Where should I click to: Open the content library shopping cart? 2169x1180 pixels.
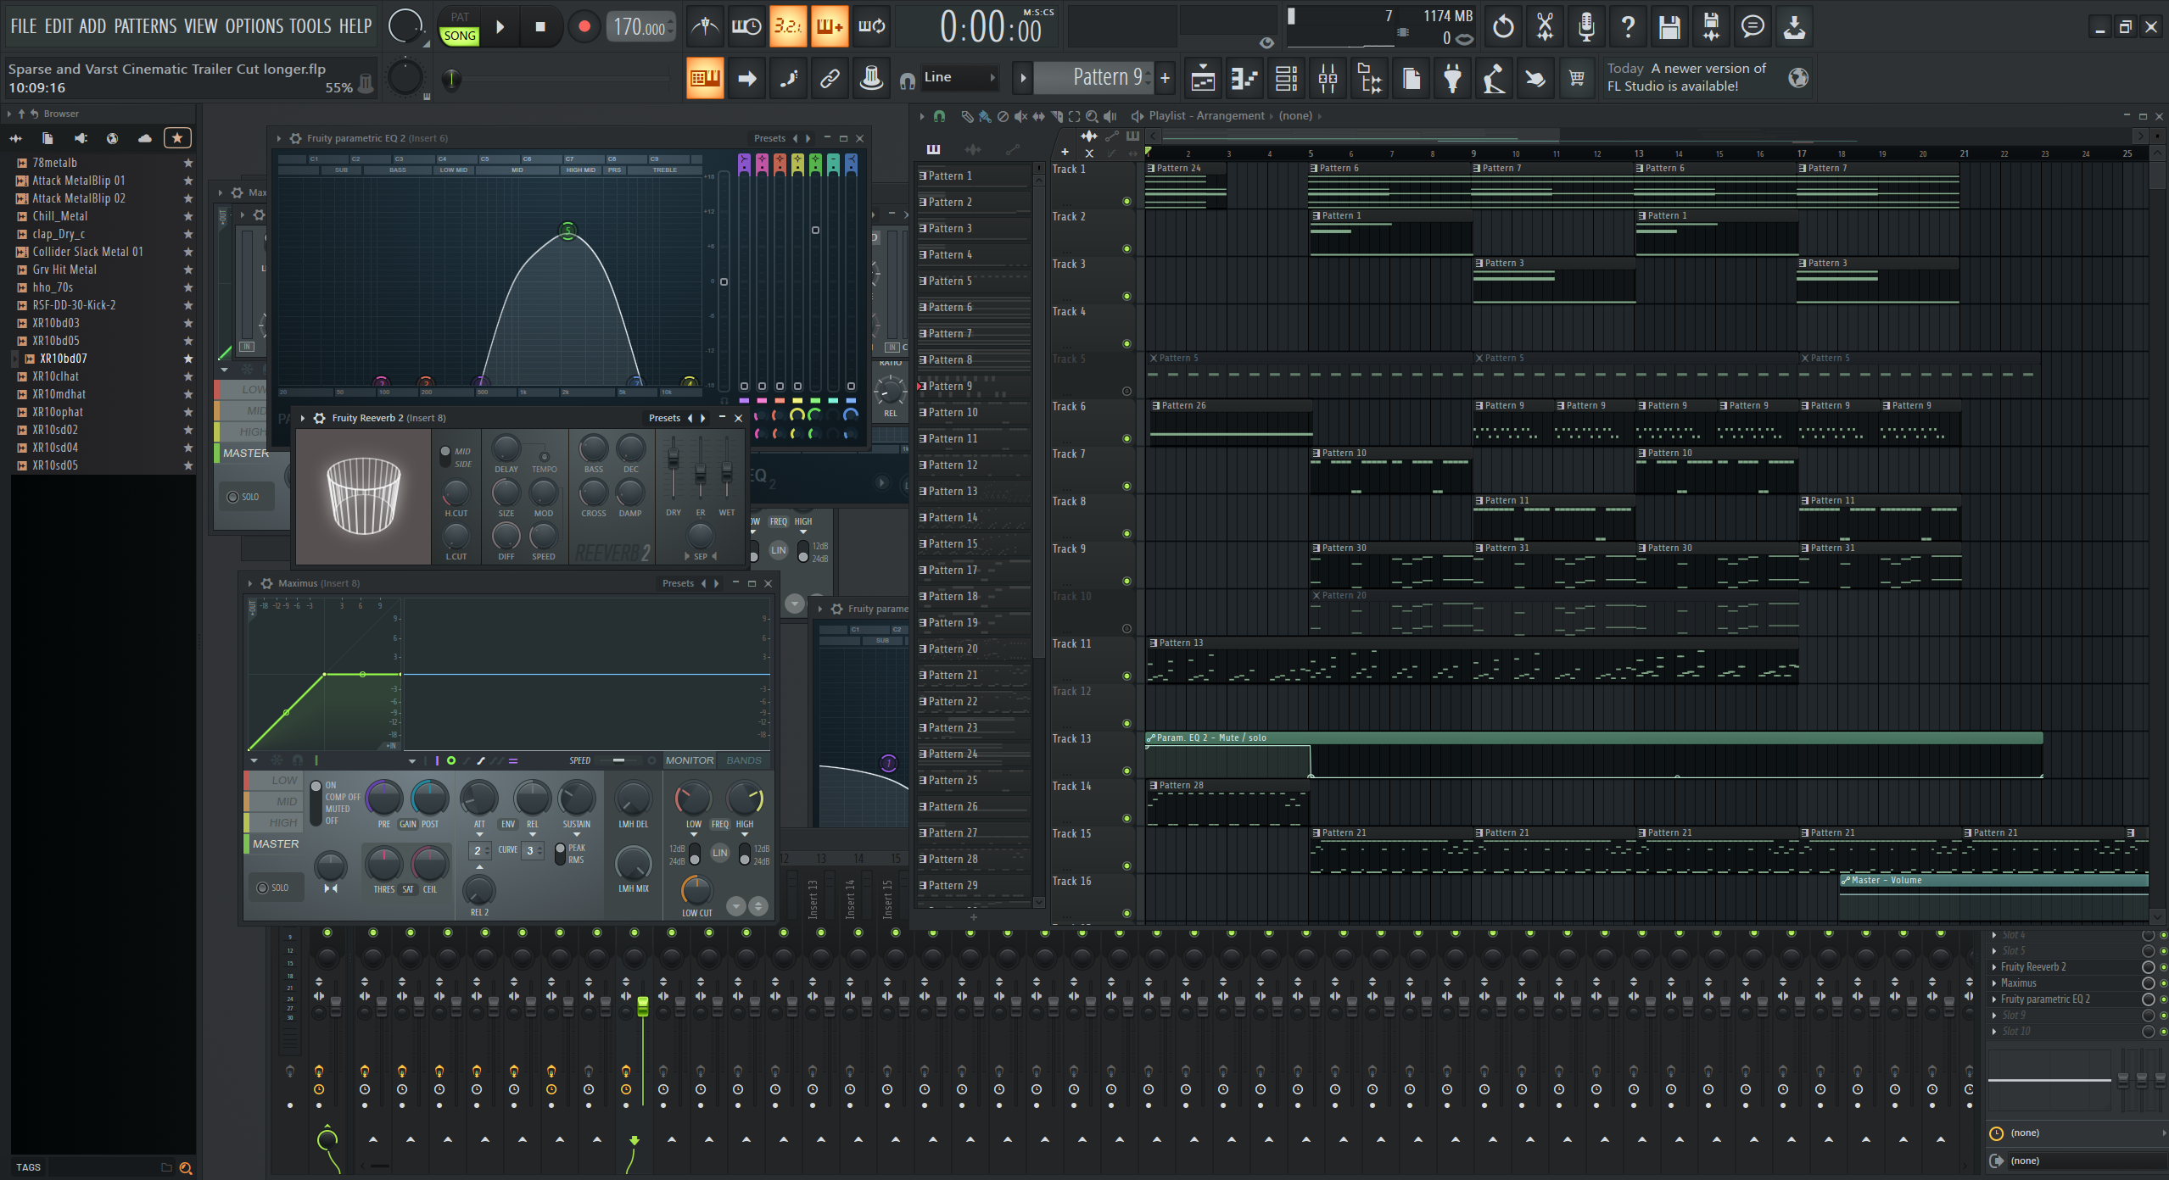coord(1577,79)
